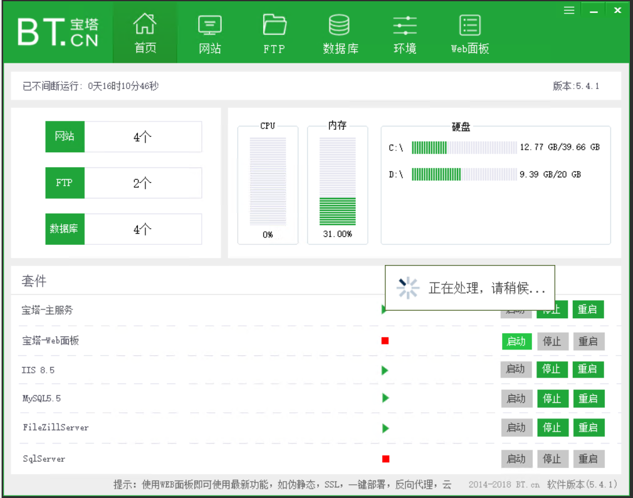Select the FileZillServer row label

click(x=56, y=427)
